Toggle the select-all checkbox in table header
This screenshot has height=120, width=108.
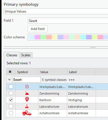tap(10, 72)
